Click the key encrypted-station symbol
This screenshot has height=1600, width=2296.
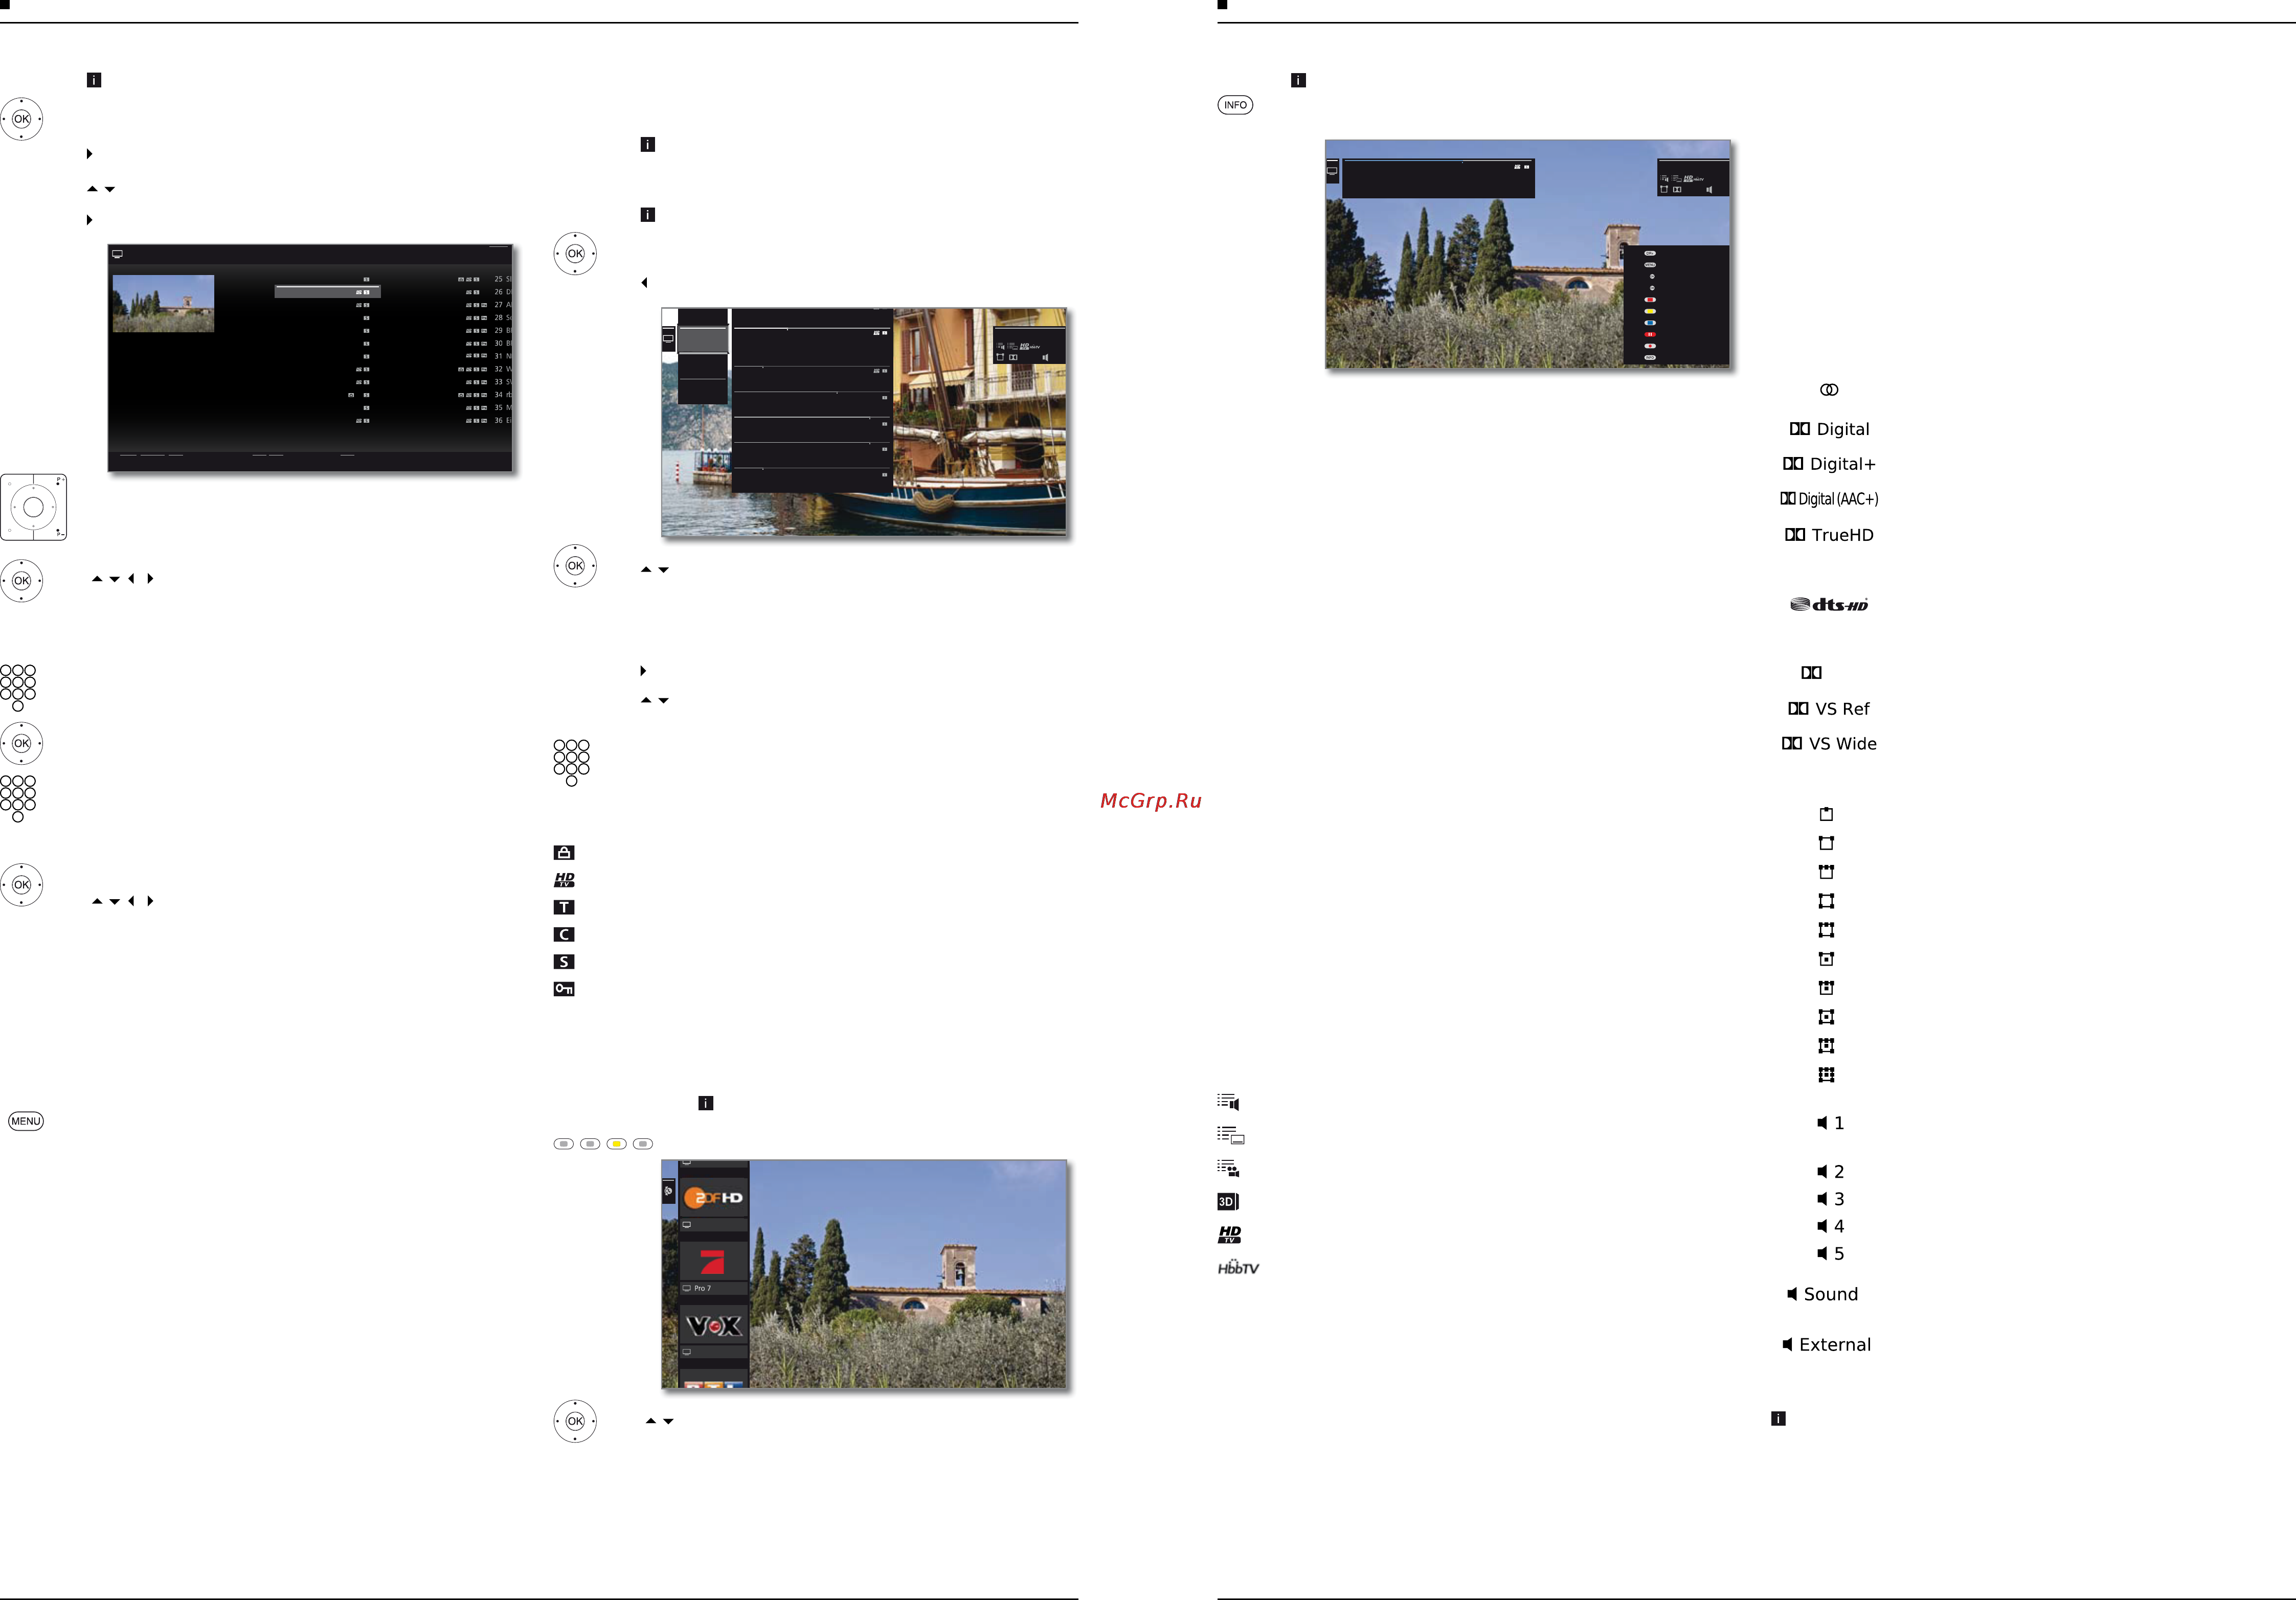564,989
